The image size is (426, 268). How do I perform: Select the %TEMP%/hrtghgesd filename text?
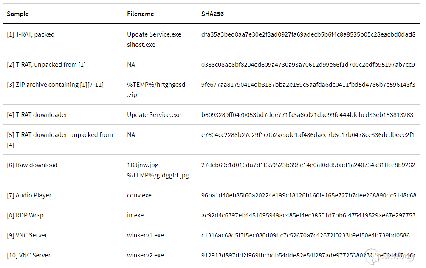pos(156,85)
